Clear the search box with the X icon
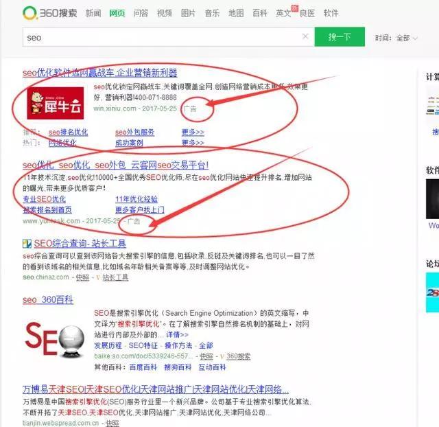Viewport: 439px width, 427px height. 305,36
